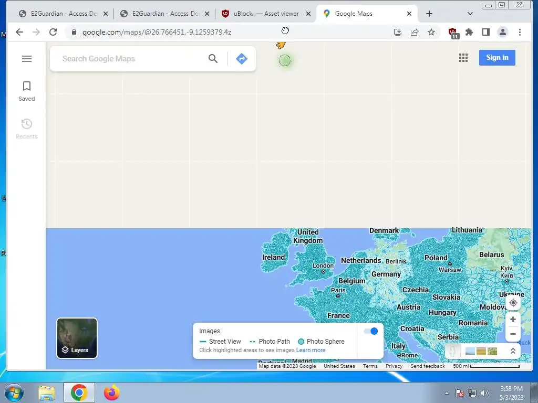Click the search magnifier icon
Screen dimensions: 538x403
[x=213, y=59]
